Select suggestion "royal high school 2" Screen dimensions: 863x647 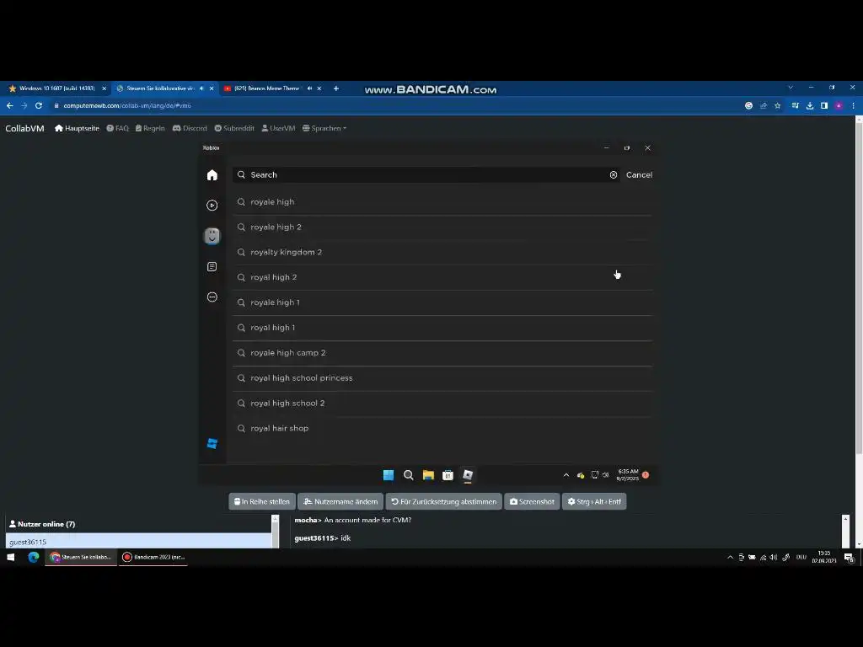(x=442, y=404)
